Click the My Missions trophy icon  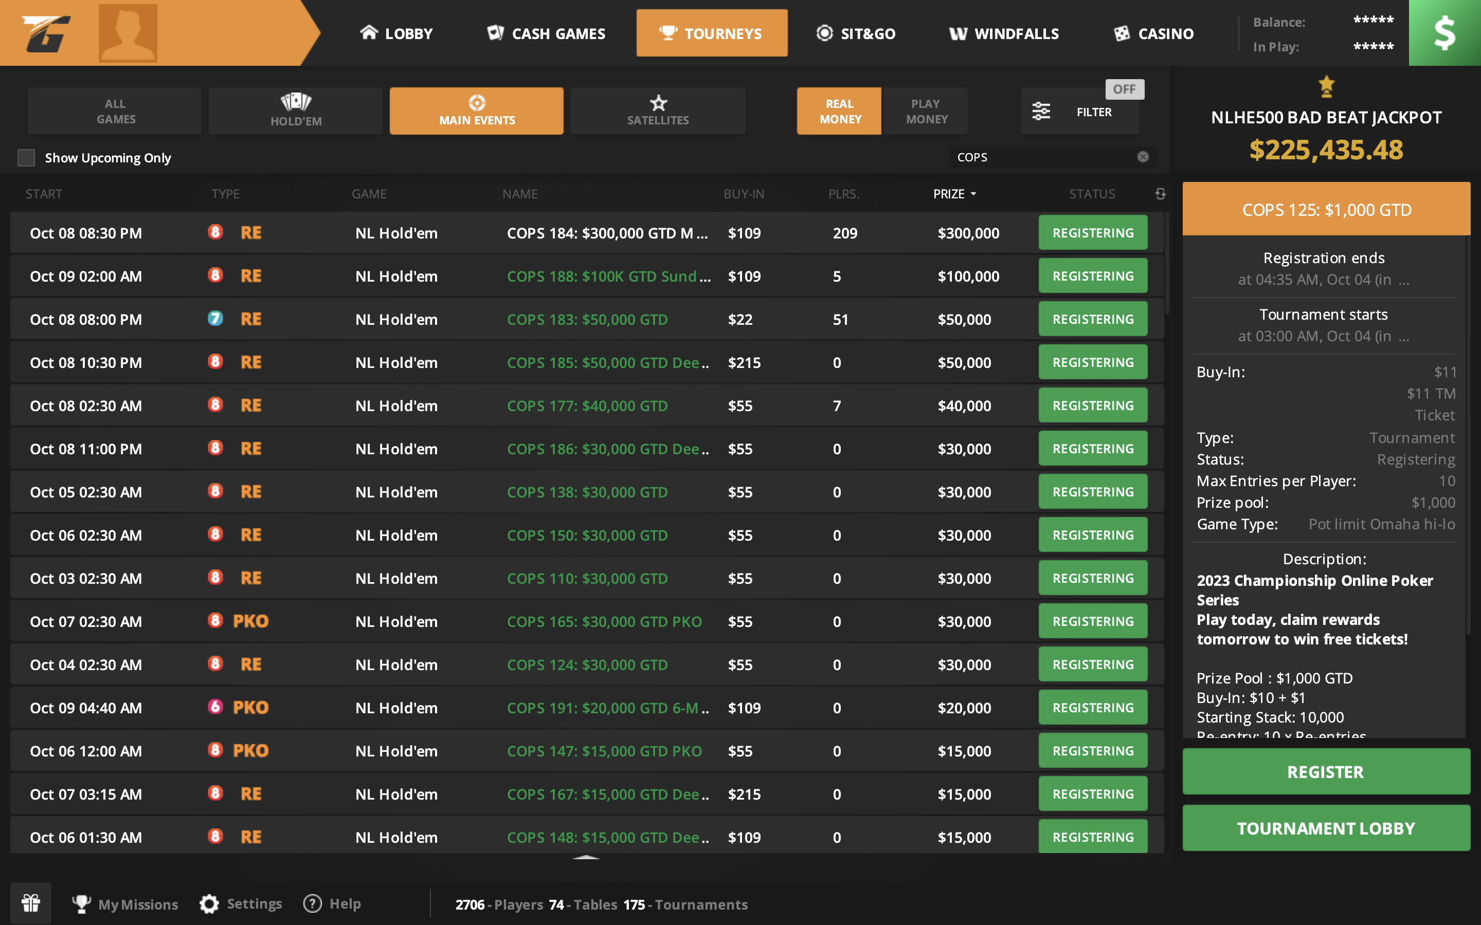(81, 903)
